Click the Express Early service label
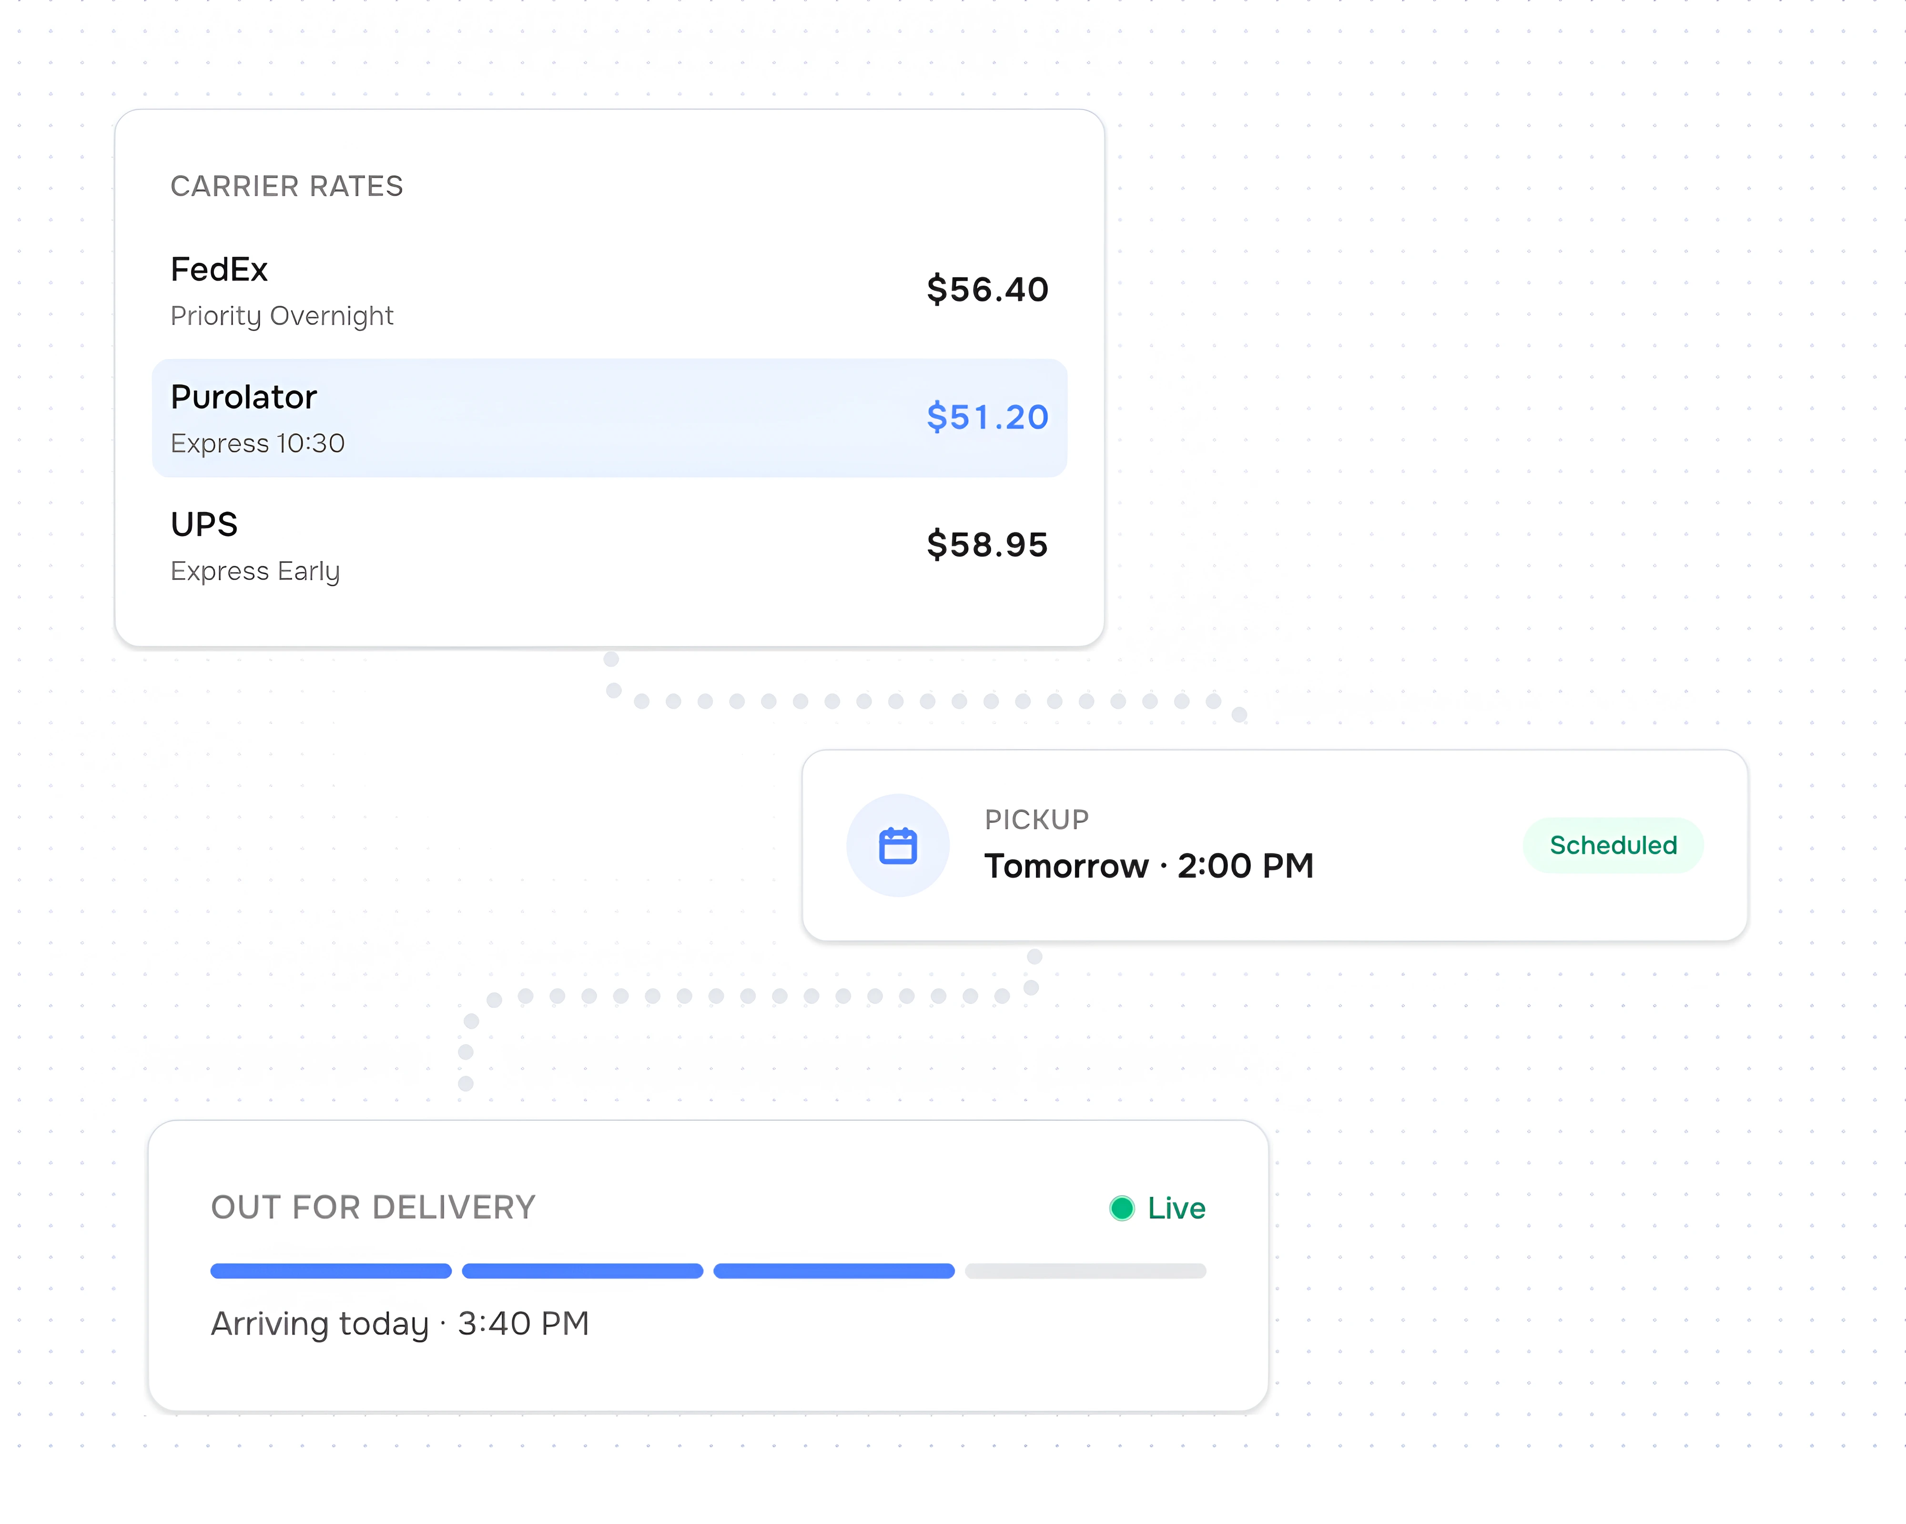The image size is (1906, 1524). pyautogui.click(x=255, y=571)
